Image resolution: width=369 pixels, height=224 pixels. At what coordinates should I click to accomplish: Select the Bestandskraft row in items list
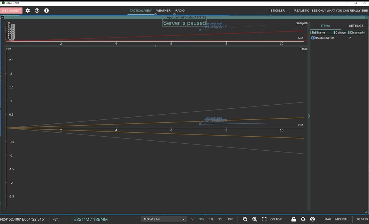click(338, 38)
